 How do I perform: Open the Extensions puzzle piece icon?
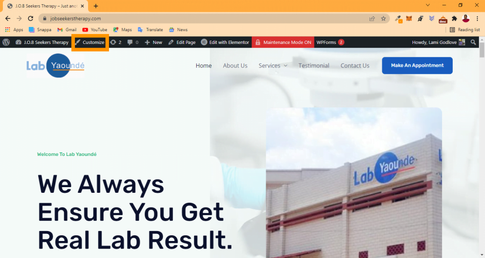pos(454,18)
